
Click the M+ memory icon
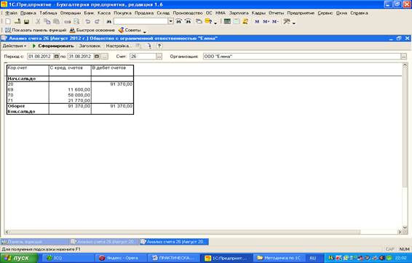point(266,22)
